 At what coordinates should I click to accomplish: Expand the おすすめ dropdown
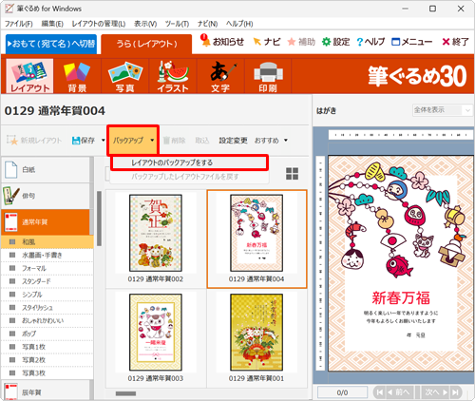tap(286, 140)
